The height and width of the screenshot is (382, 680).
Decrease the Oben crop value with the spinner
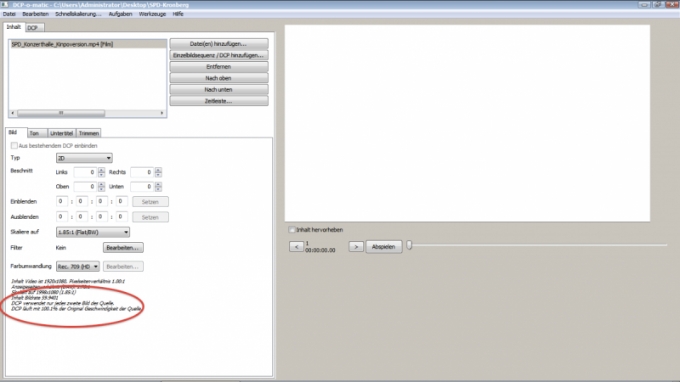coord(102,189)
